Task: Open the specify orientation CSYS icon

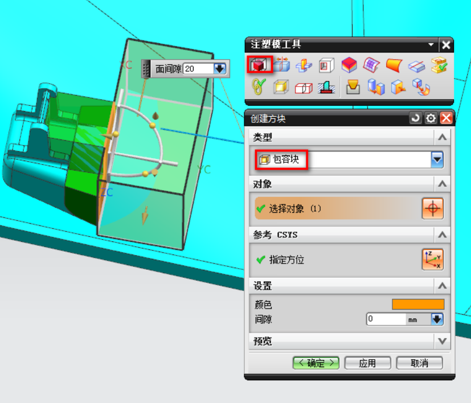Action: (x=432, y=260)
